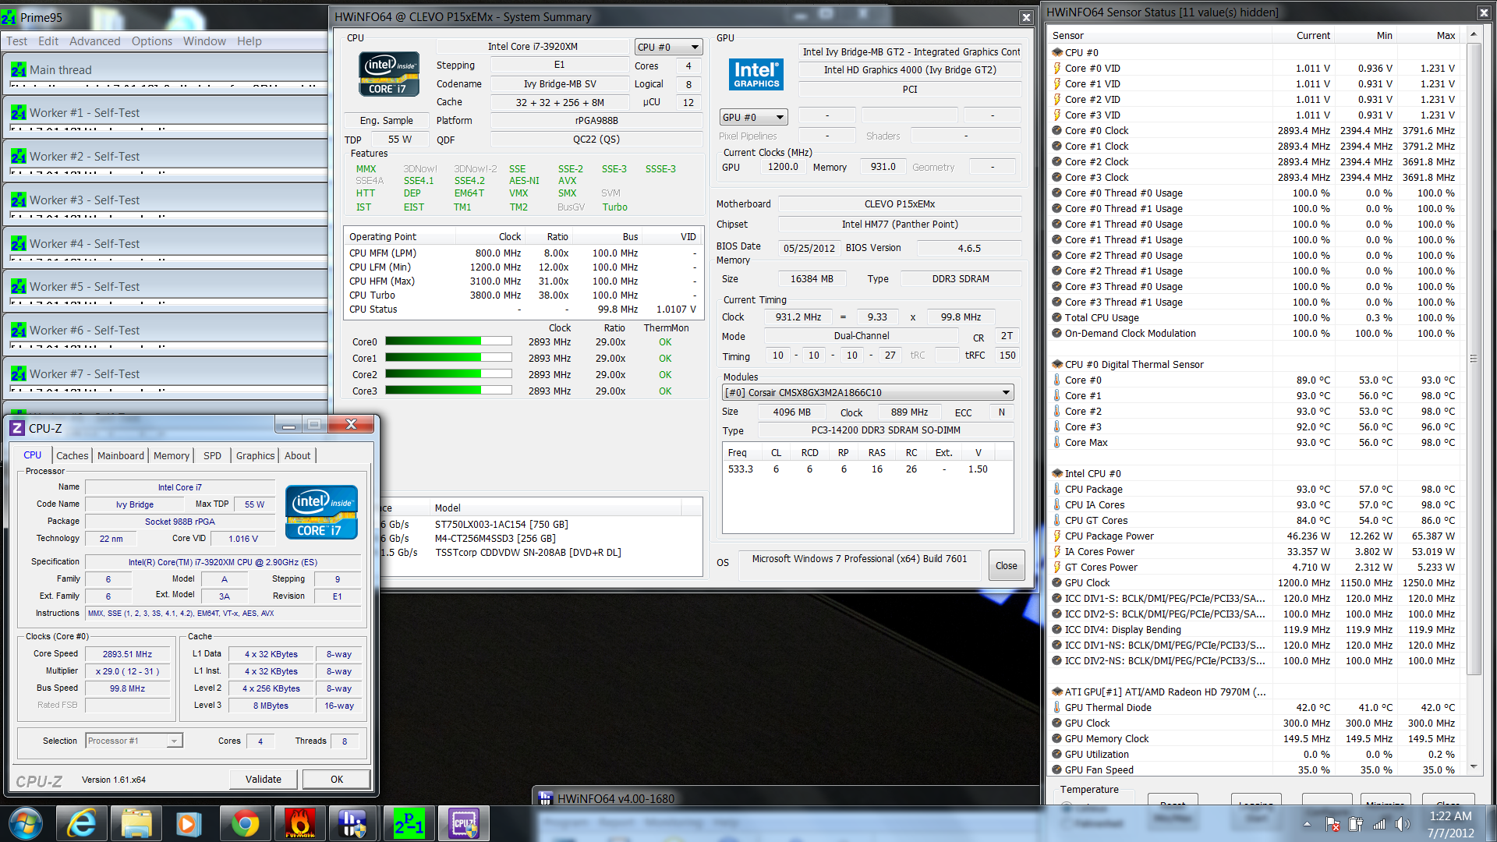
Task: Click the Core0 load bar in HWiNFO summary
Action: pos(448,341)
